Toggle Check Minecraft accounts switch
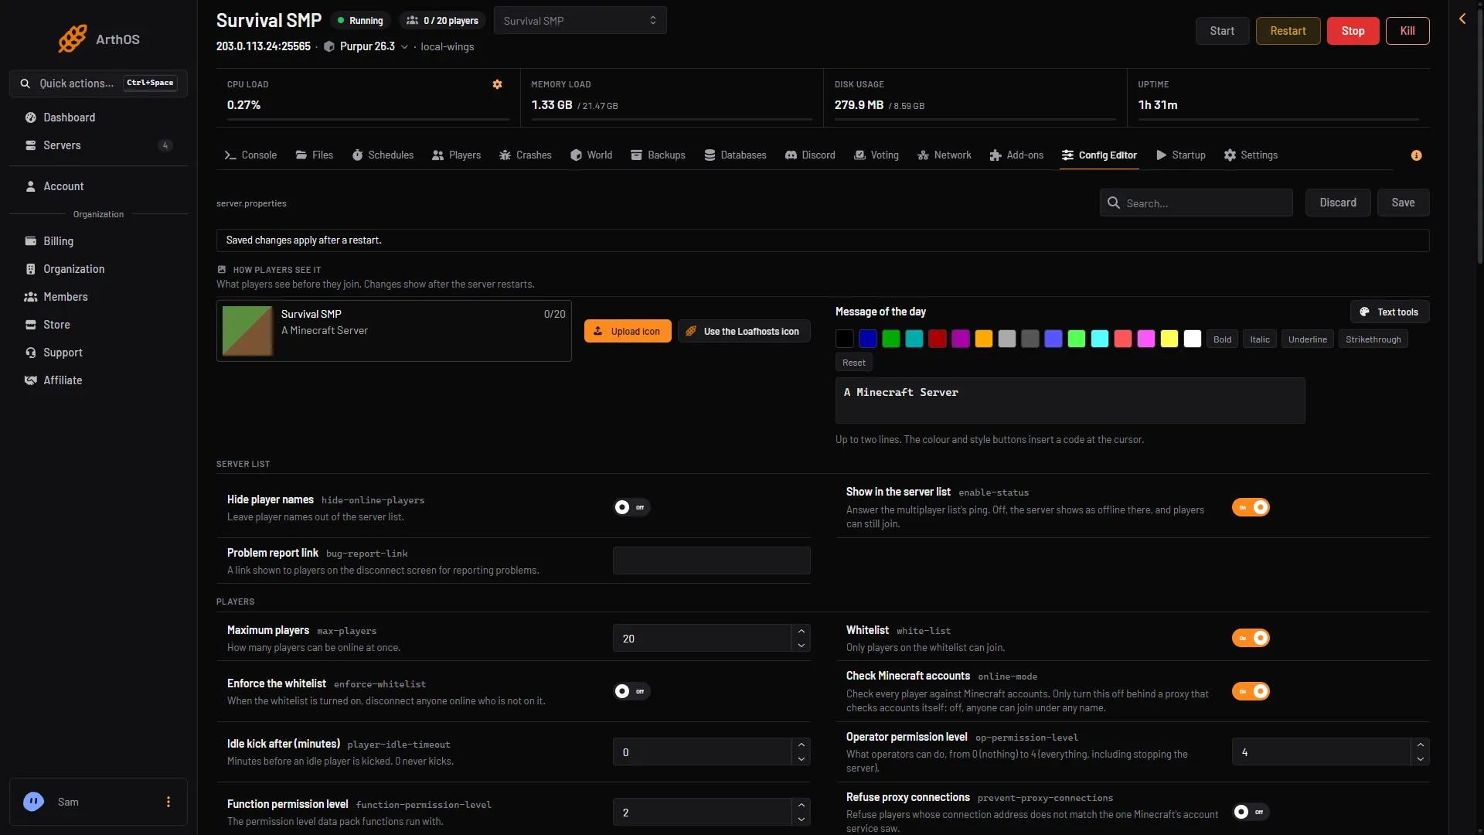1484x835 pixels. point(1251,691)
